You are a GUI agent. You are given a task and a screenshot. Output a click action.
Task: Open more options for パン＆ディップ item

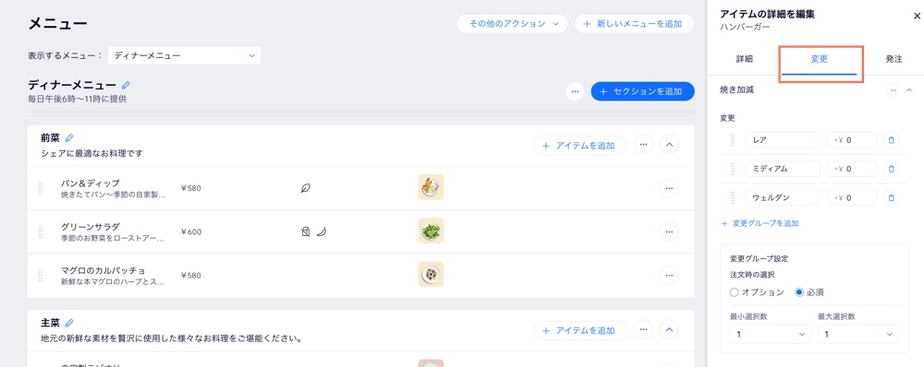coord(669,188)
